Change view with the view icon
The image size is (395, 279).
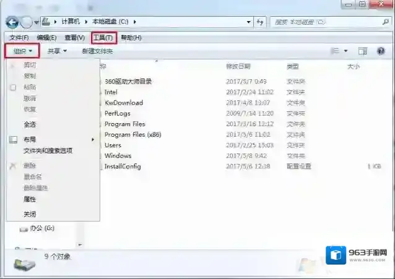pyautogui.click(x=335, y=51)
